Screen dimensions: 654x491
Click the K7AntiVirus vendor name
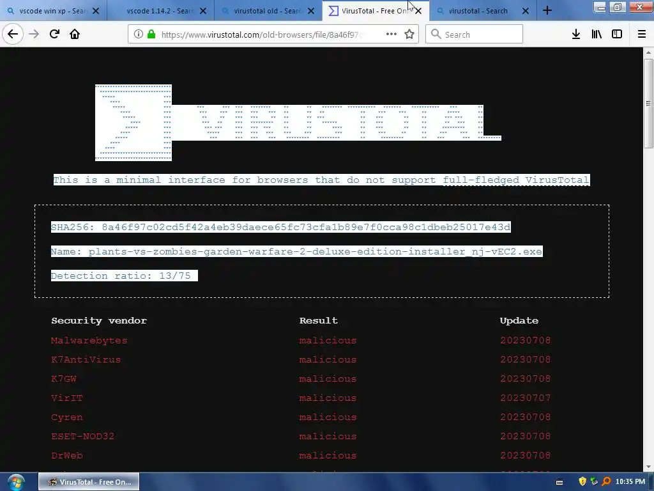click(86, 359)
